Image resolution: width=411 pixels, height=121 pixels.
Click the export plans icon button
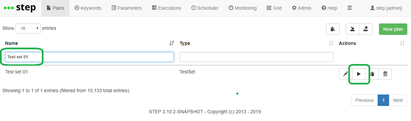coord(366,29)
